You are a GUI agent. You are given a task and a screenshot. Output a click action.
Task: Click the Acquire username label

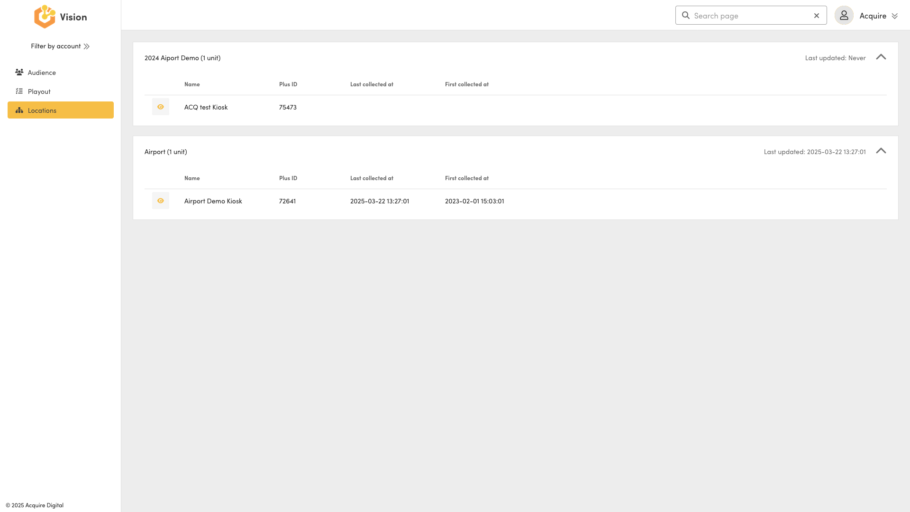pos(873,16)
